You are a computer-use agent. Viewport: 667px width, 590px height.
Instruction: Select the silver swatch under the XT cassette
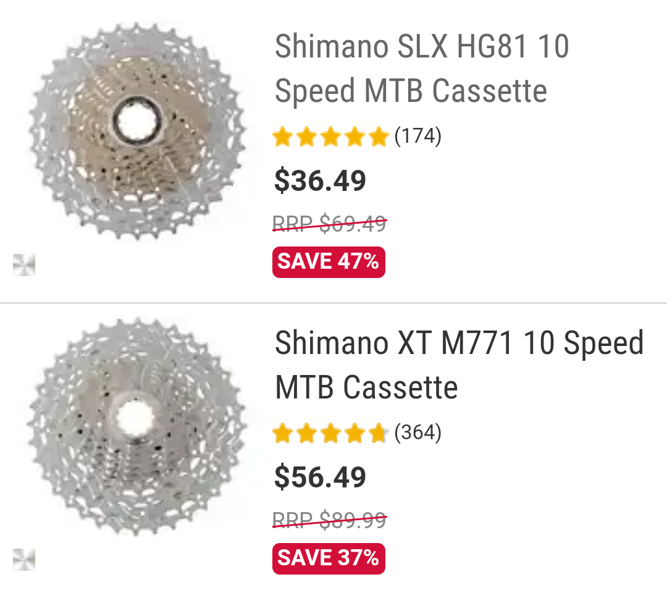[x=24, y=559]
